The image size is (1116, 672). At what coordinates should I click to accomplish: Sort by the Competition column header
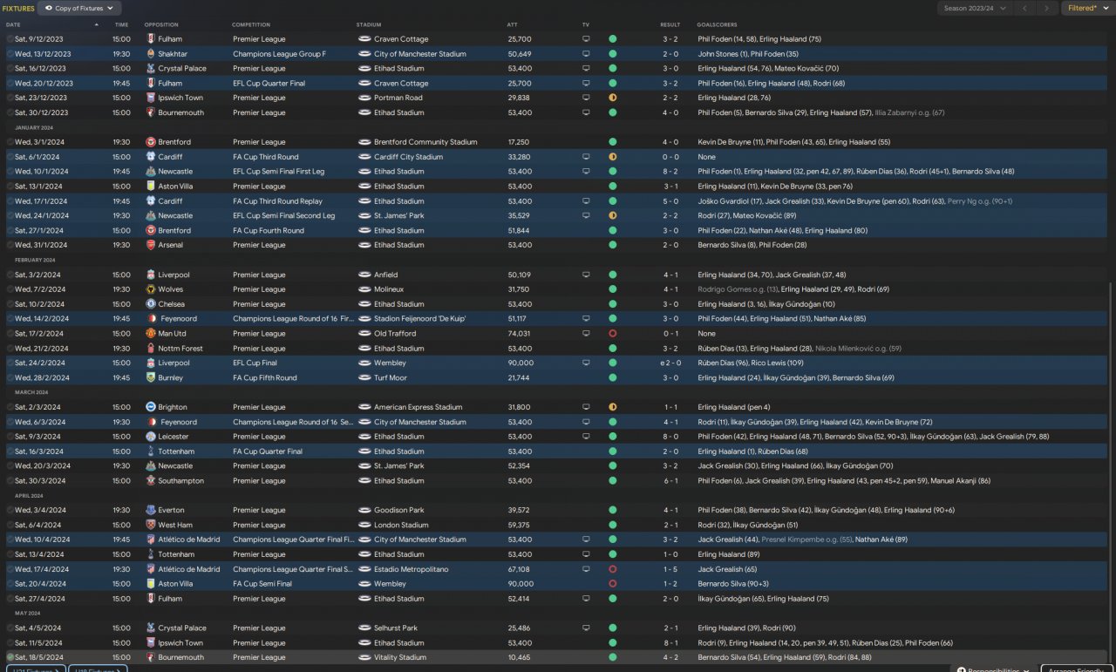250,24
